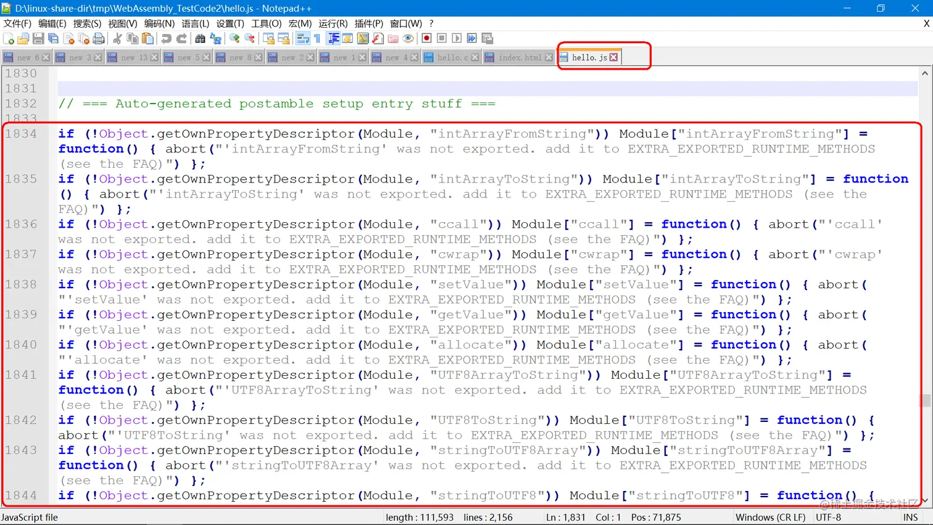Open the 编辑(E) menu
Screen dimensions: 933x525
52,23
